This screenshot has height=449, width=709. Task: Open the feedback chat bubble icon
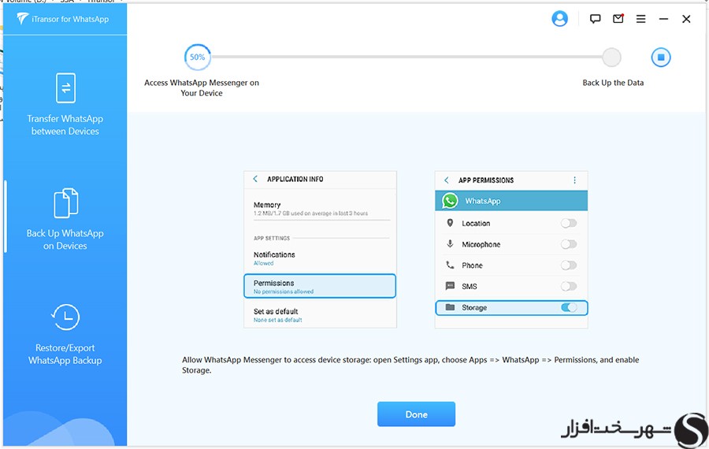595,19
